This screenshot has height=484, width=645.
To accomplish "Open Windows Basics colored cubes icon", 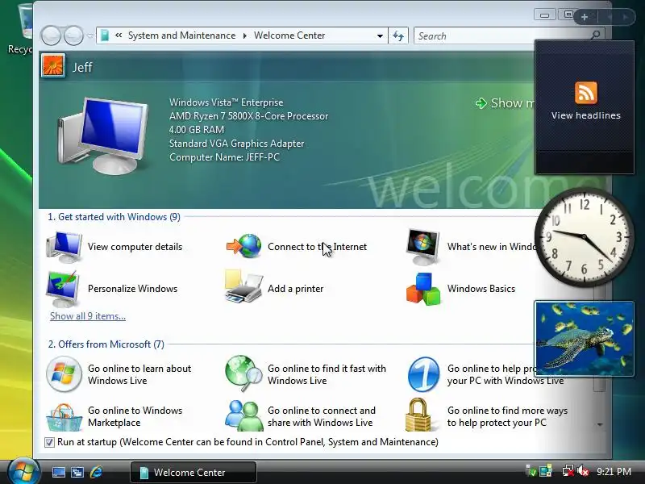I will click(x=423, y=289).
